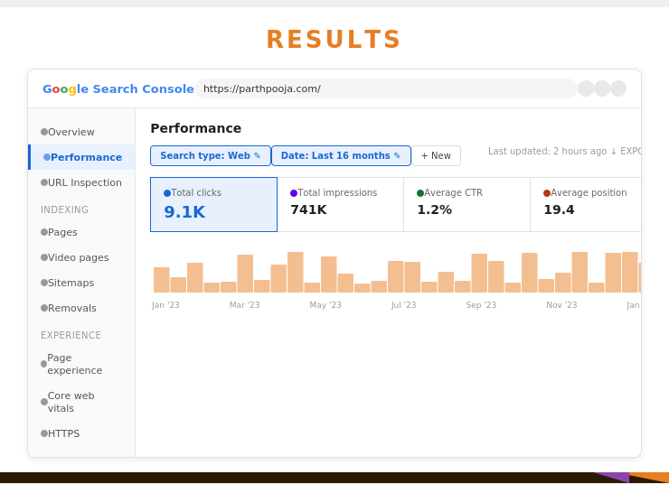This screenshot has width=669, height=484.
Task: Click the Sitemaps bullet icon
Action: point(44,283)
